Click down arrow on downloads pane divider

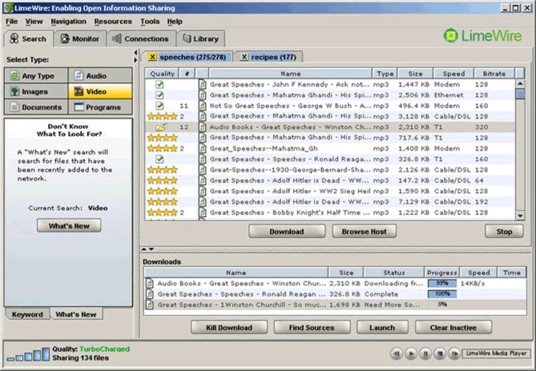point(151,249)
